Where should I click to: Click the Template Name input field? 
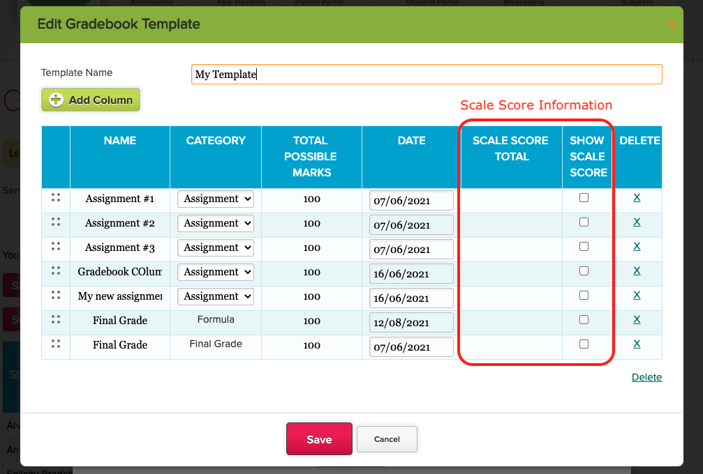click(427, 75)
